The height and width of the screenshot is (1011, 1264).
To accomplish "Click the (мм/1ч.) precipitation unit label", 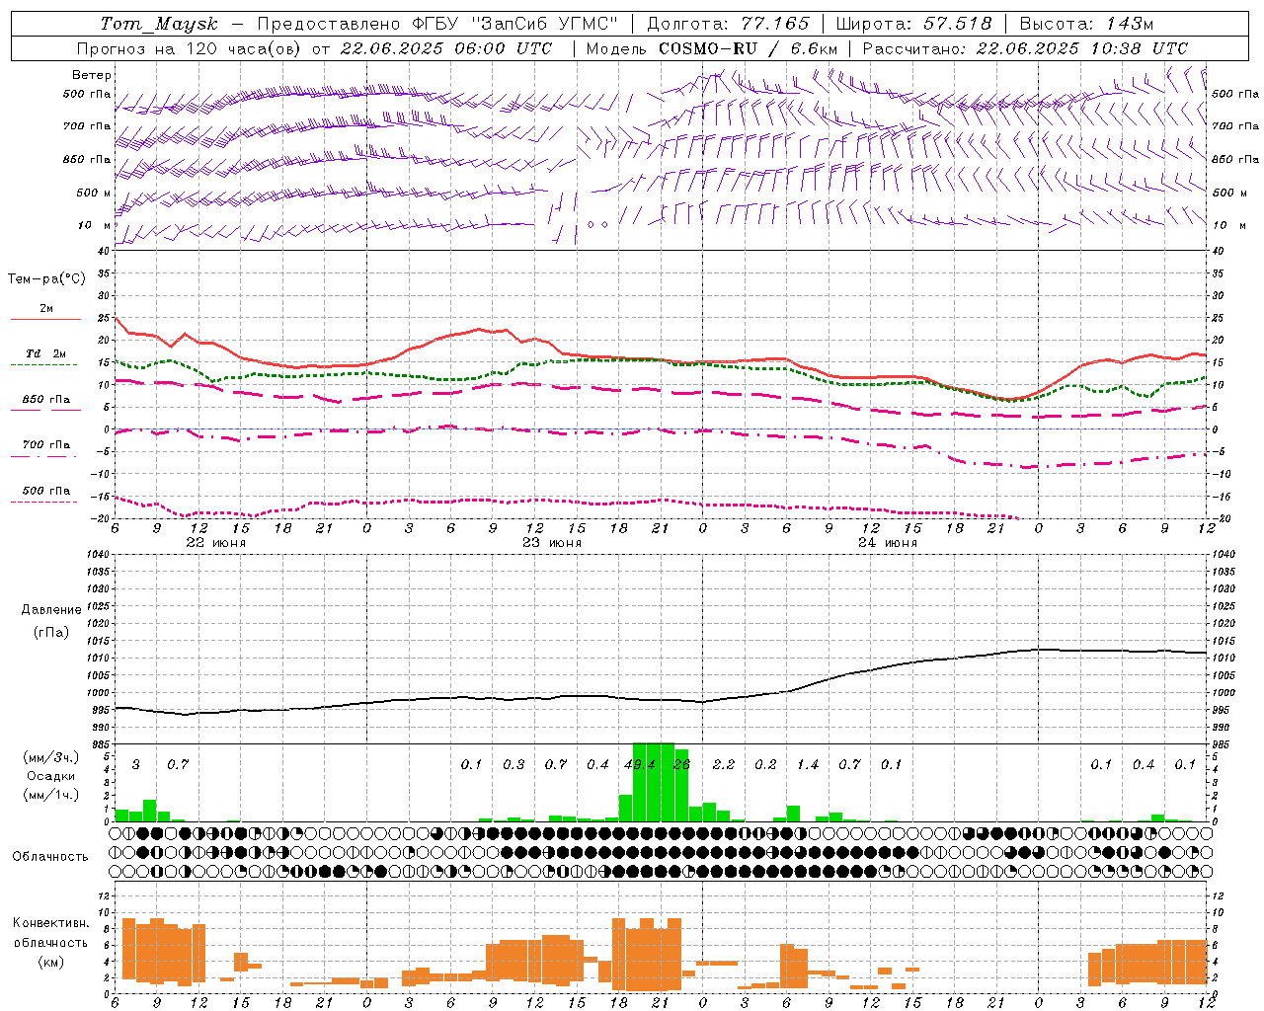I will 50,795.
